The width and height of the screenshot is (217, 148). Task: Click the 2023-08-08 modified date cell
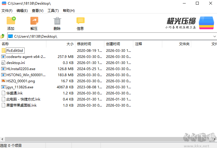90,87
